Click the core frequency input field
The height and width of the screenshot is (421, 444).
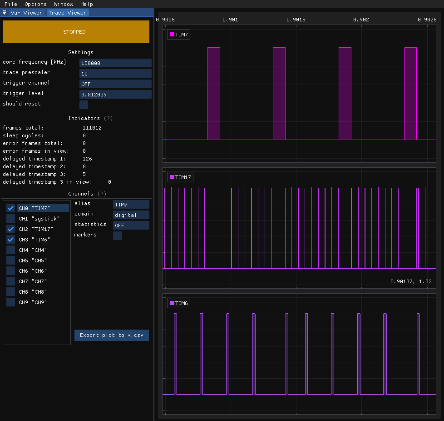point(115,63)
